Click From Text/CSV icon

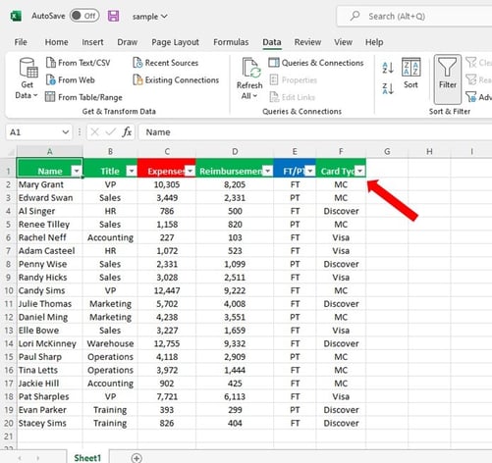point(51,62)
